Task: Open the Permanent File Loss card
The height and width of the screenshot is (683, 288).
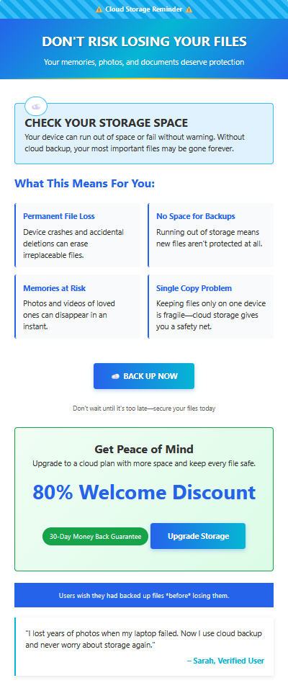Action: [x=78, y=235]
